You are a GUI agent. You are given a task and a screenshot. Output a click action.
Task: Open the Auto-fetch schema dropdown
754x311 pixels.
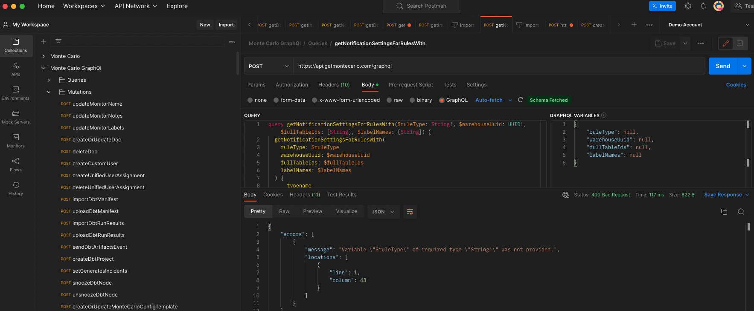(x=494, y=100)
